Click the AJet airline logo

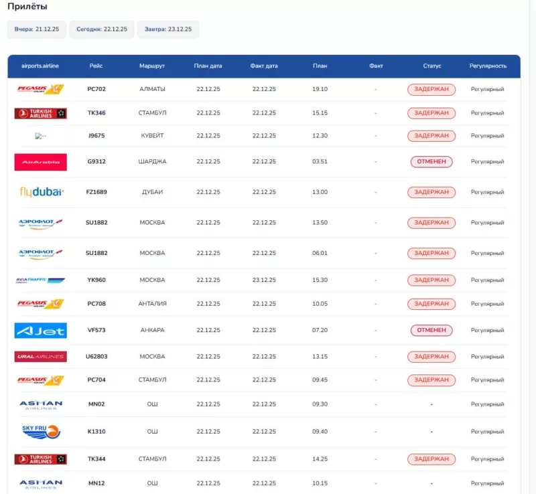pos(40,331)
